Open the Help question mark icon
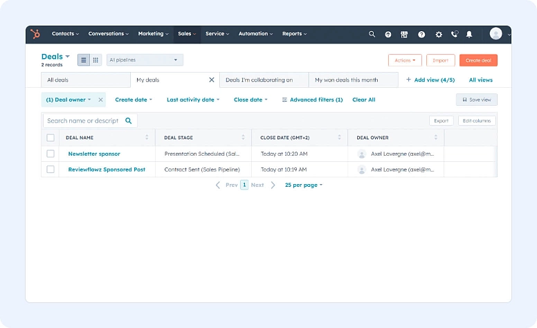Screen dimensions: 537x328 (x=421, y=34)
